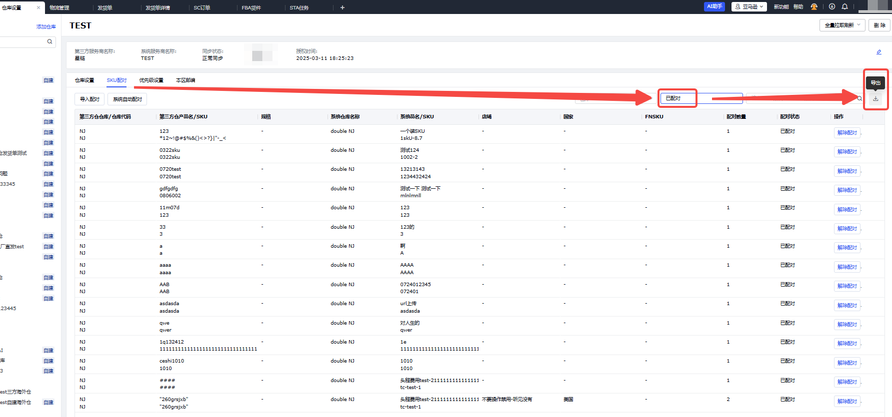Switch to the SC订单 tab
This screenshot has height=417, width=892.
tap(202, 7)
